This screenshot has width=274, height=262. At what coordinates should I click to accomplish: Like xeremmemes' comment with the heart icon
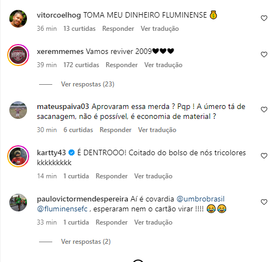pos(264,54)
